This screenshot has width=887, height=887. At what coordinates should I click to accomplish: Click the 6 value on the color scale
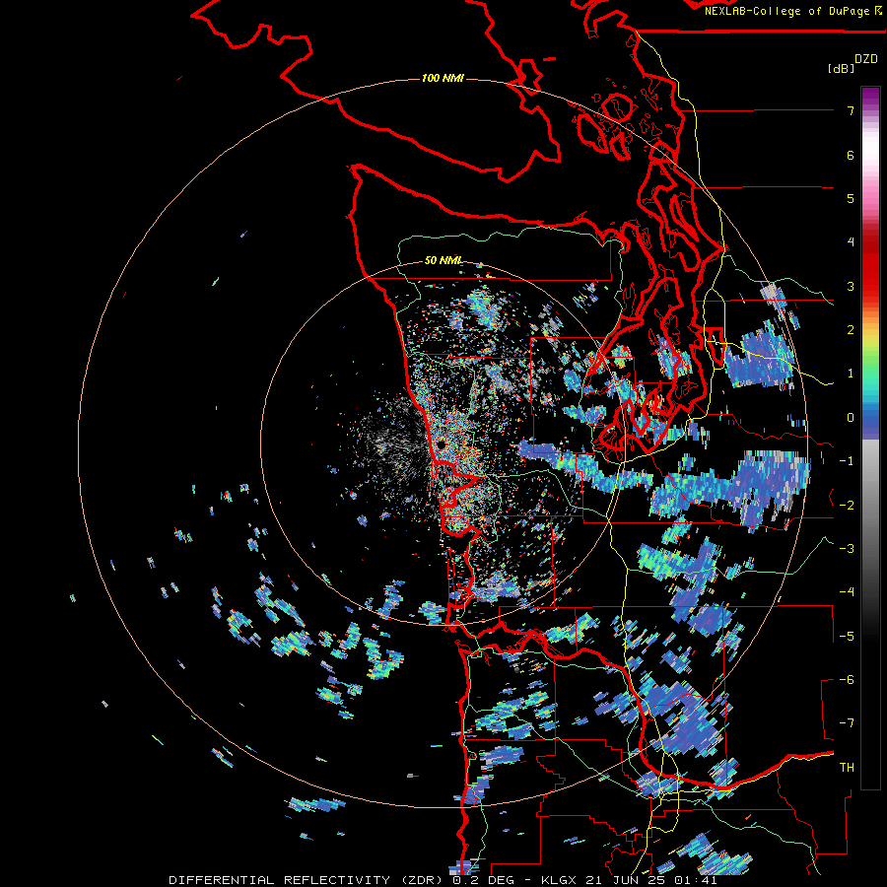(x=851, y=155)
